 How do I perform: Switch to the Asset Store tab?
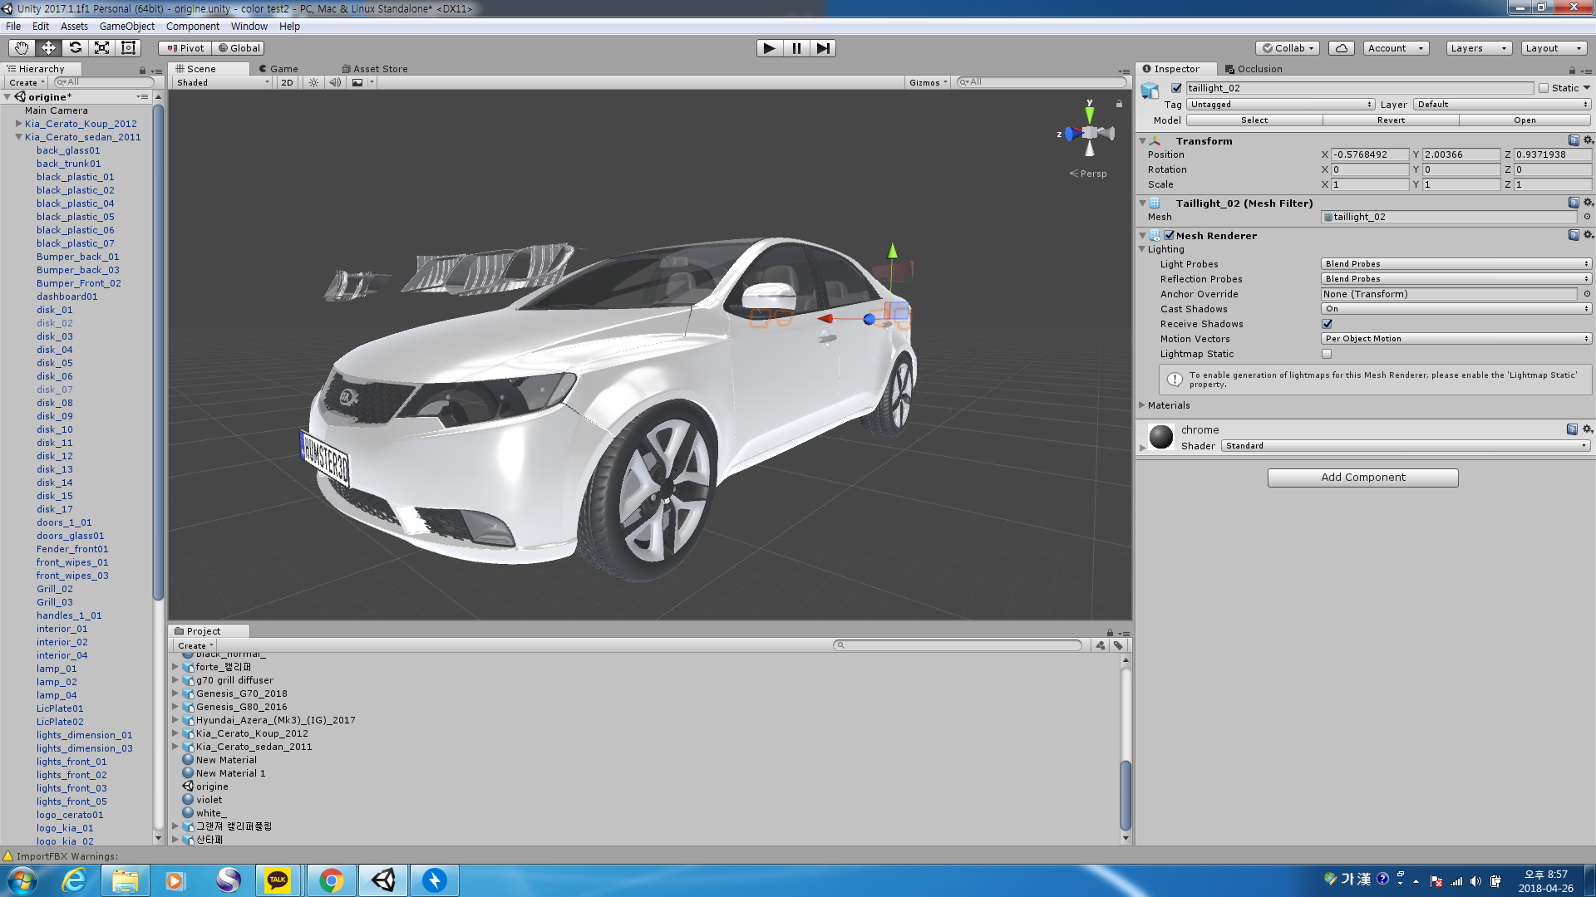375,69
